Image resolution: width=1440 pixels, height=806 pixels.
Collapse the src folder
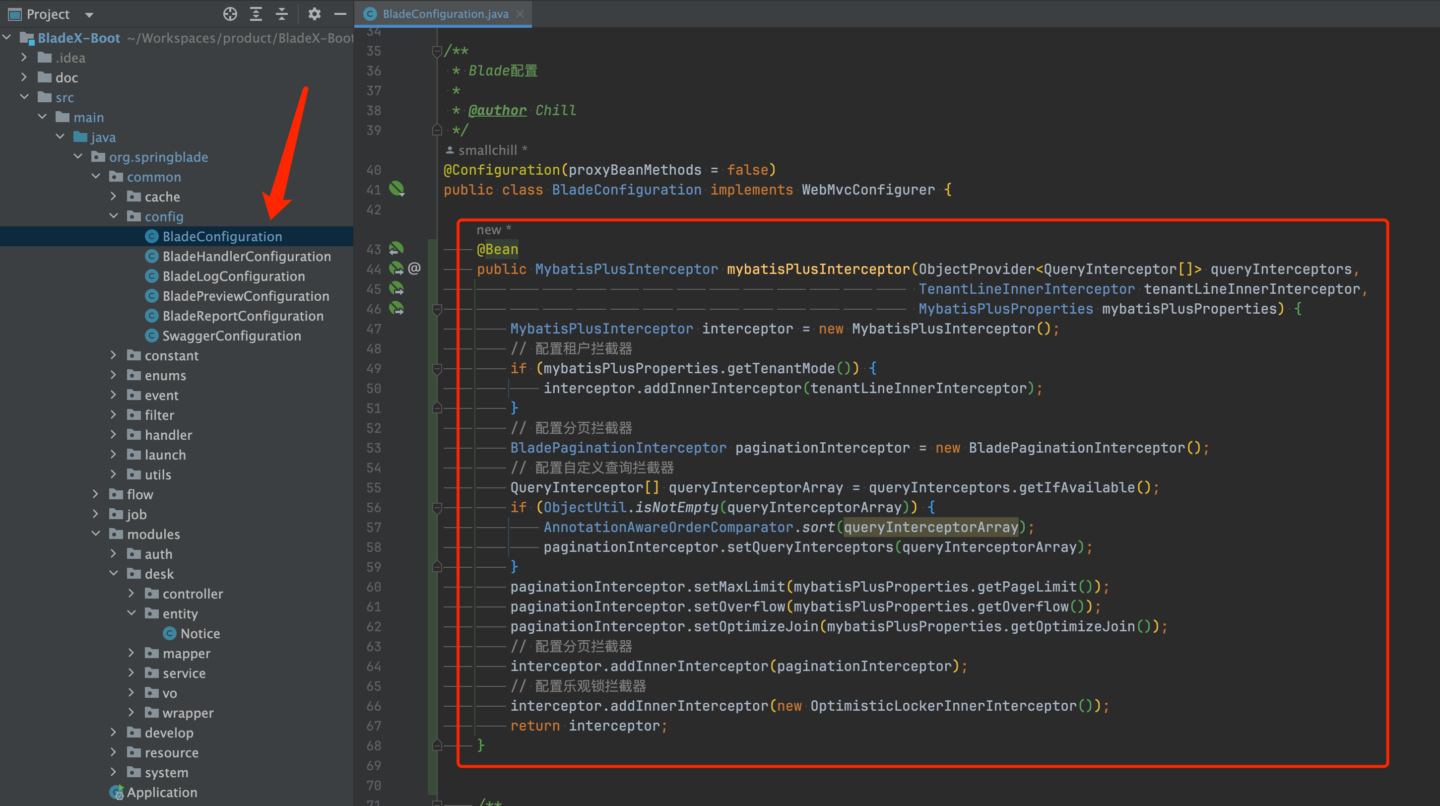pyautogui.click(x=24, y=97)
